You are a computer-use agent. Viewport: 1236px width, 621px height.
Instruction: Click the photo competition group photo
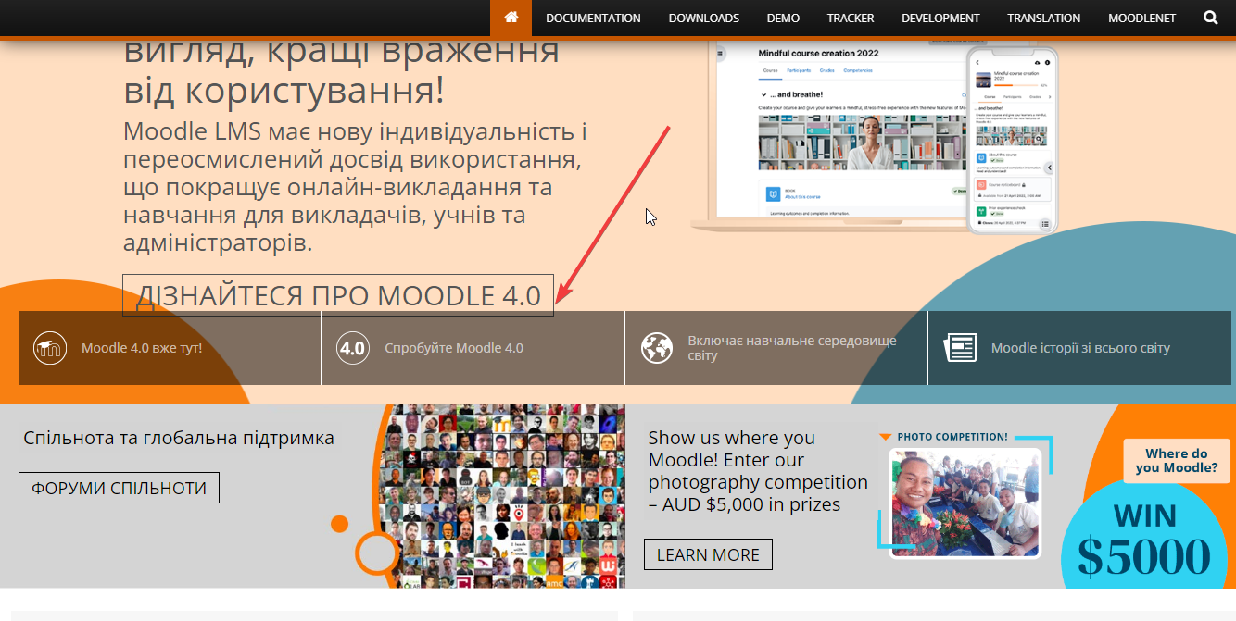965,503
